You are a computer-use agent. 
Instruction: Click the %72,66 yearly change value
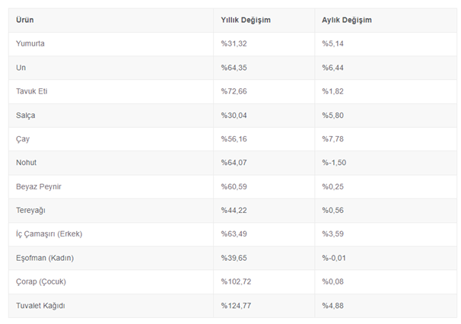pyautogui.click(x=234, y=91)
